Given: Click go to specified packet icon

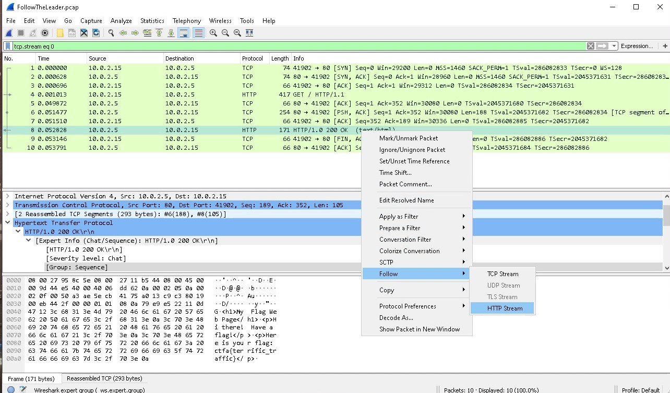Looking at the screenshot, I should 147,33.
